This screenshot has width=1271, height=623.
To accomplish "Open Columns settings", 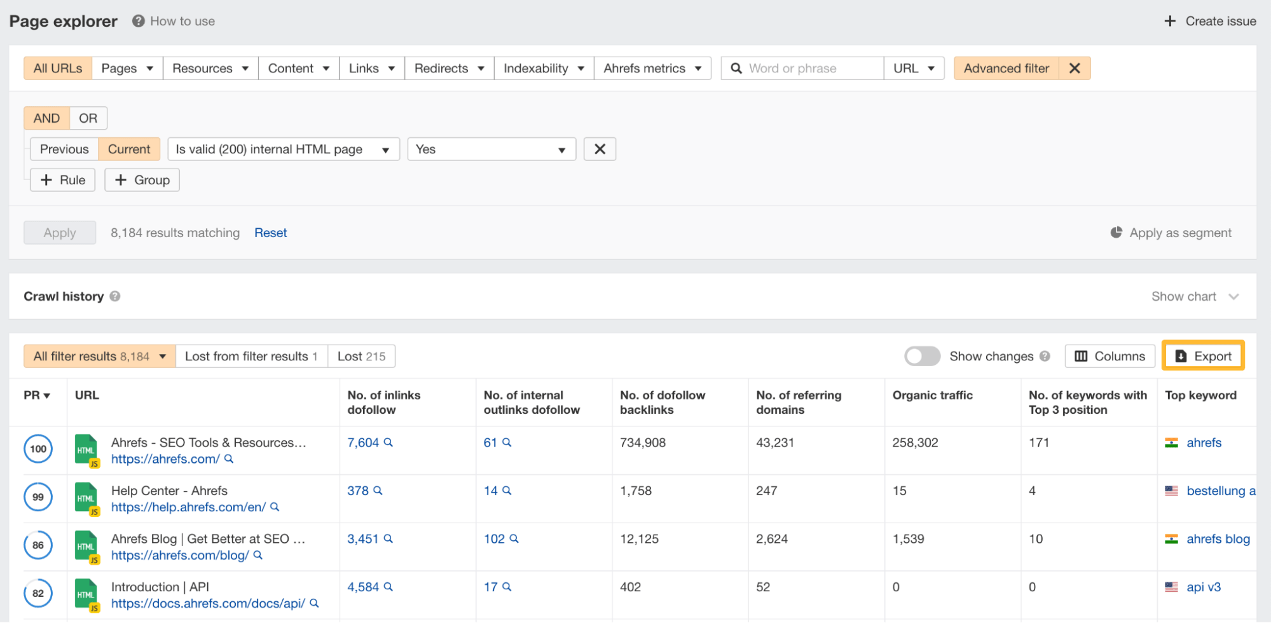I will pos(1110,356).
